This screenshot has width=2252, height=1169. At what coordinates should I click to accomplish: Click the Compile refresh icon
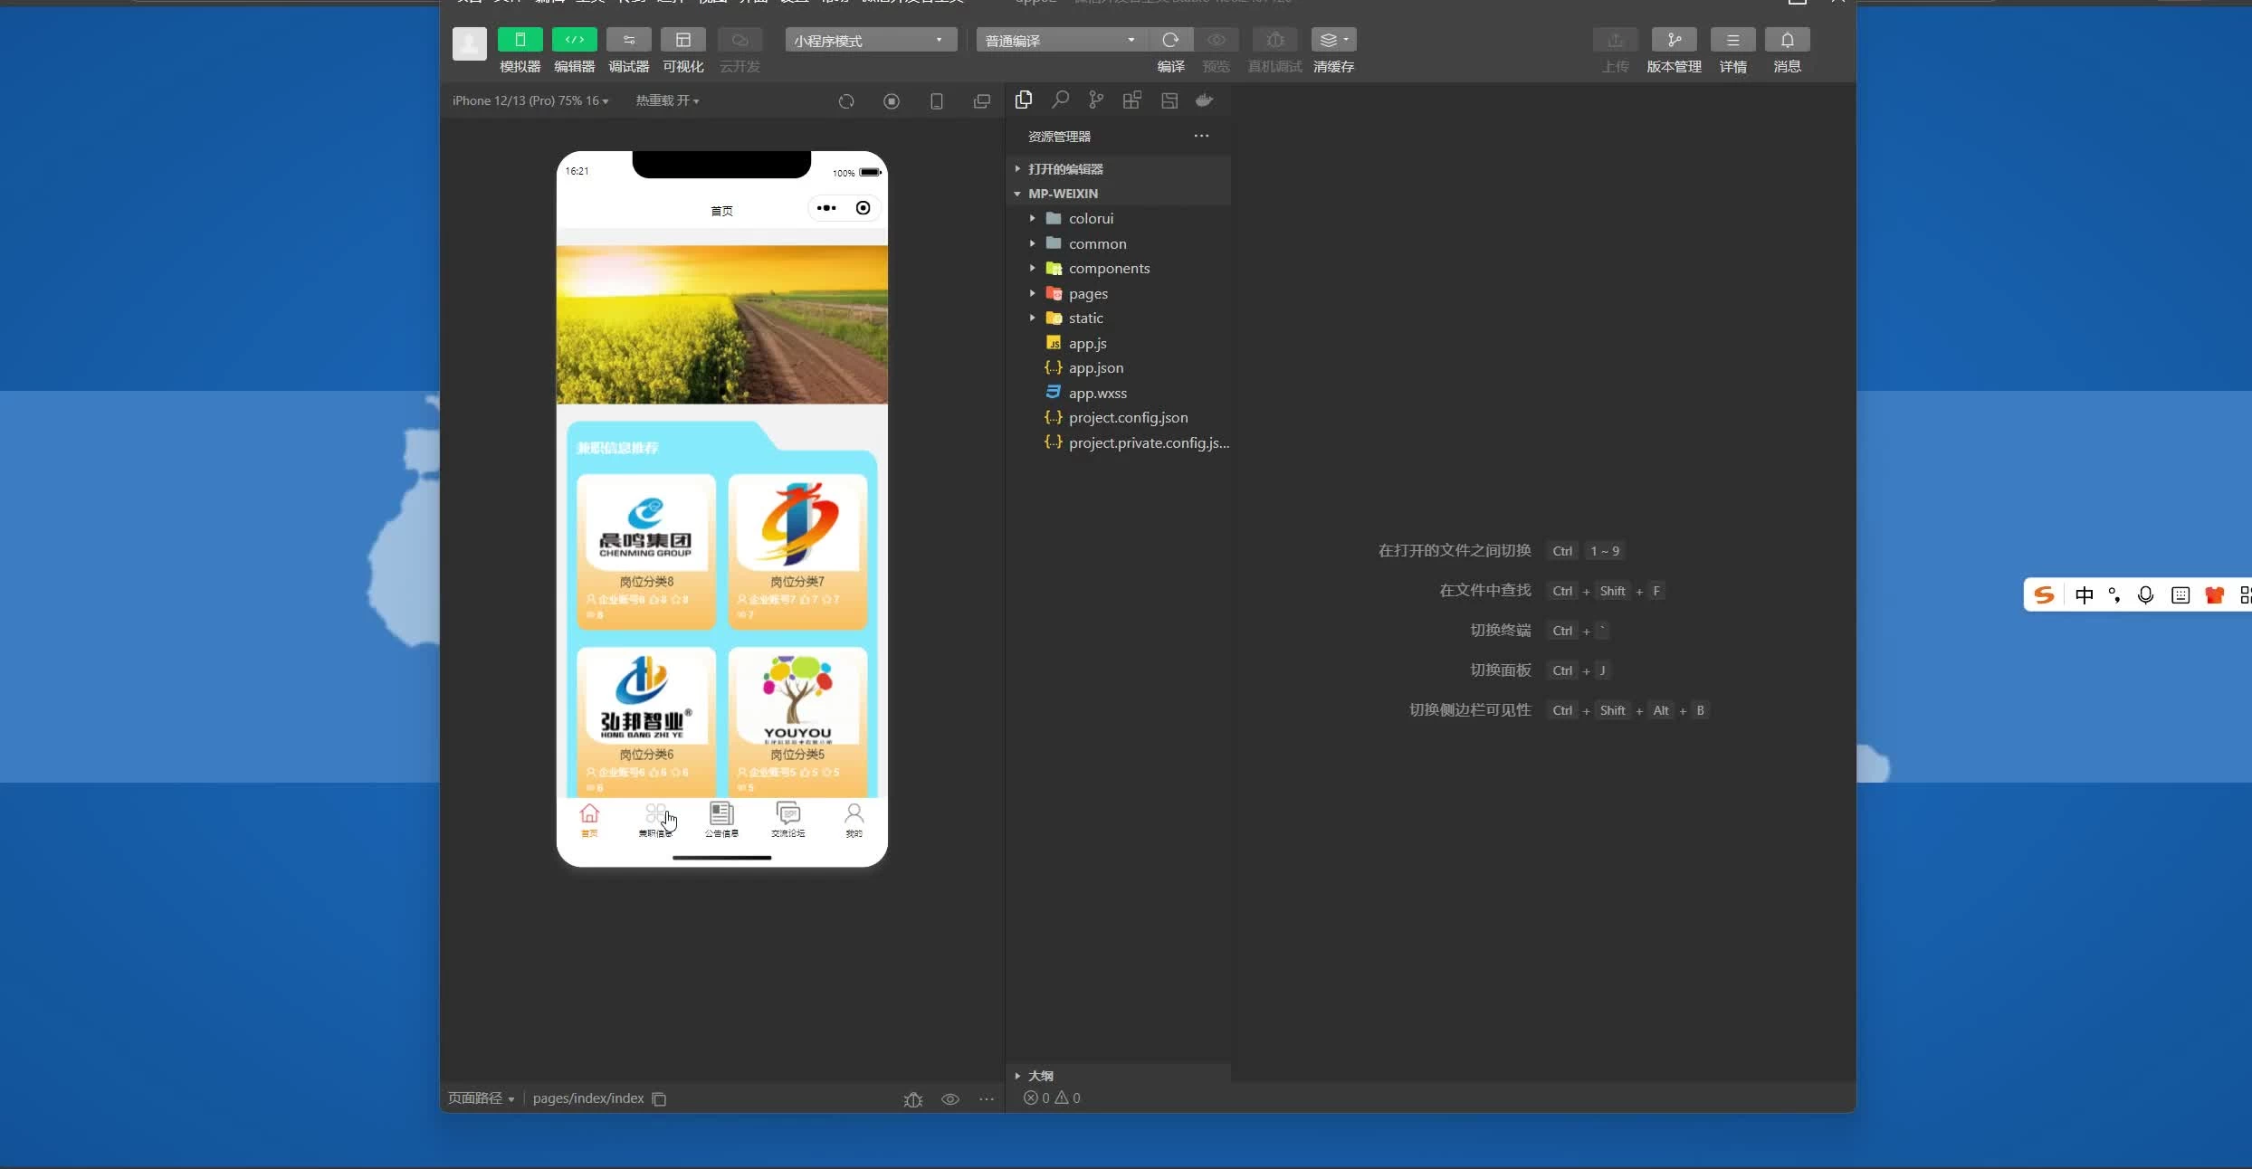1170,40
